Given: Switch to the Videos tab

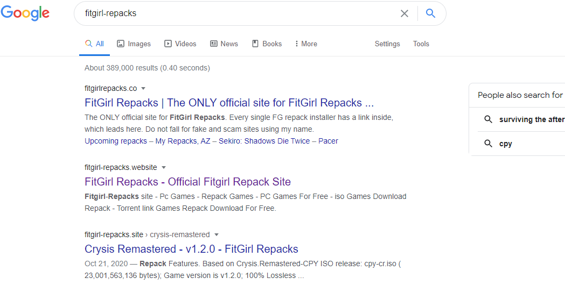Looking at the screenshot, I should [180, 44].
